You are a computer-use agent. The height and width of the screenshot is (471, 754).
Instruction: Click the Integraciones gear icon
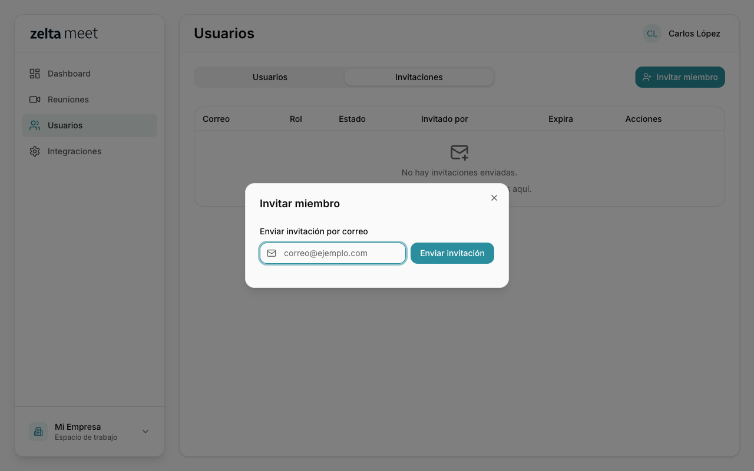point(35,151)
